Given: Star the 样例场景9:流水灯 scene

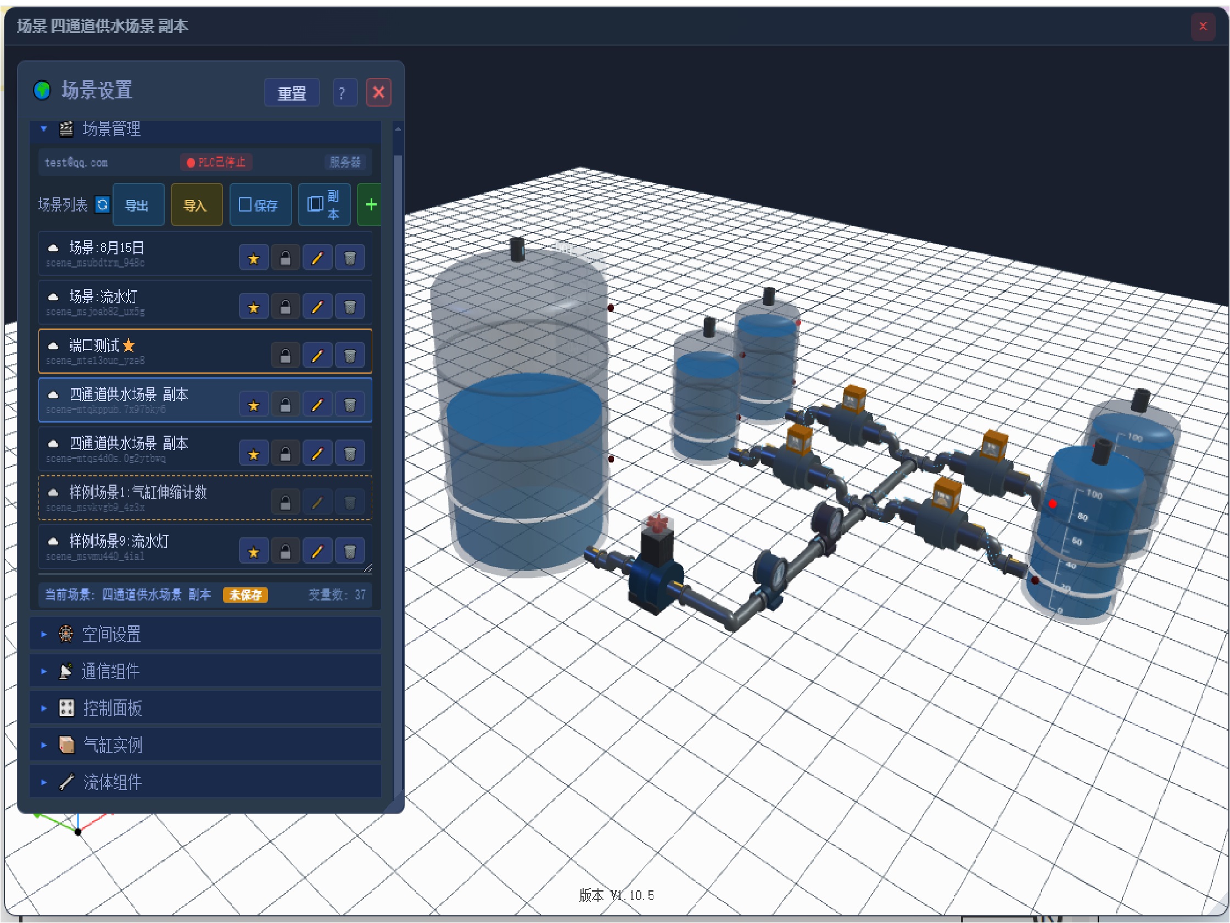Looking at the screenshot, I should tap(254, 552).
